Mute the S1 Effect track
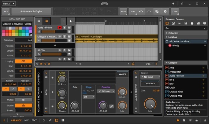This screenshot has height=124, width=209. [69, 50]
